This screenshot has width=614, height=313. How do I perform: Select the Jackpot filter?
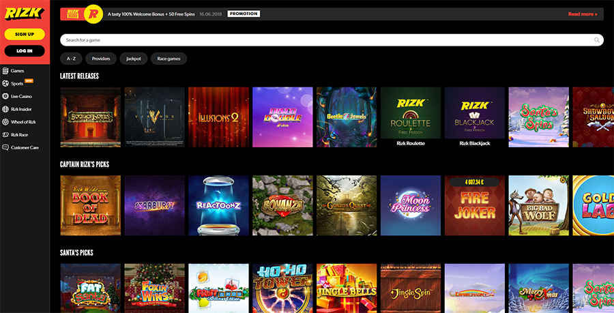134,59
